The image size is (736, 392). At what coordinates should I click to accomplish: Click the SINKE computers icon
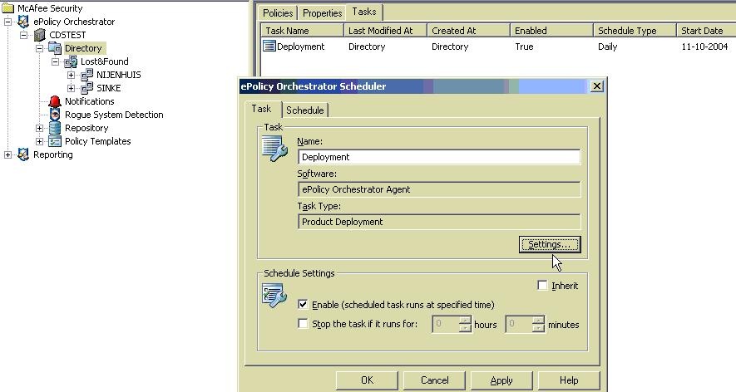(86, 88)
